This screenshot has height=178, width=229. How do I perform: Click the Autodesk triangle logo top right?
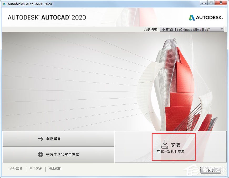[191, 17]
